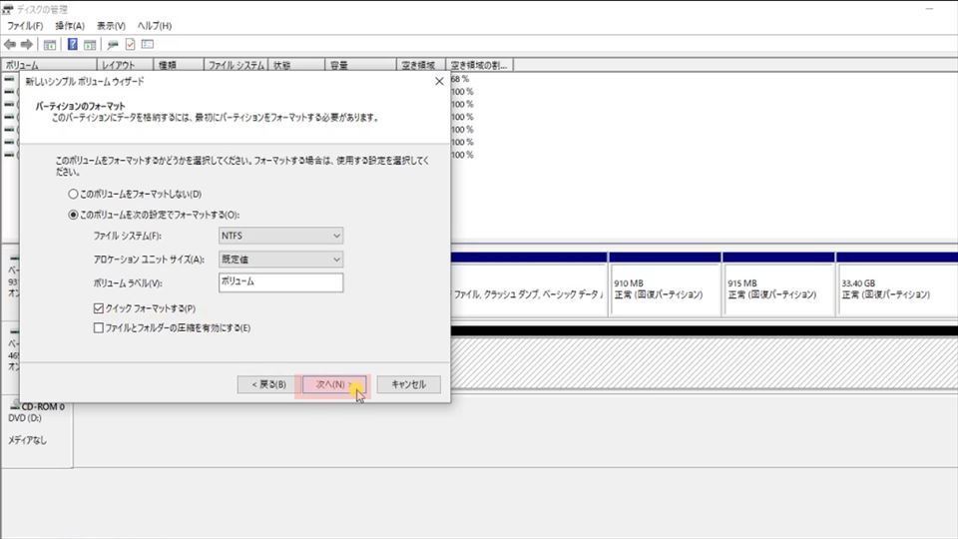This screenshot has height=539, width=958.
Task: Enable ファイルとフォルダーの圧縮 checkbox
Action: 98,327
